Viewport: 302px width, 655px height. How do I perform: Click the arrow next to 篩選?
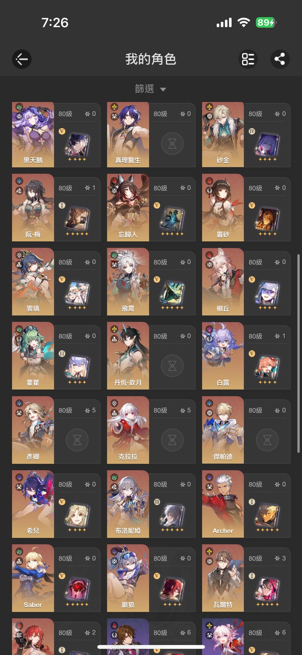(x=163, y=89)
